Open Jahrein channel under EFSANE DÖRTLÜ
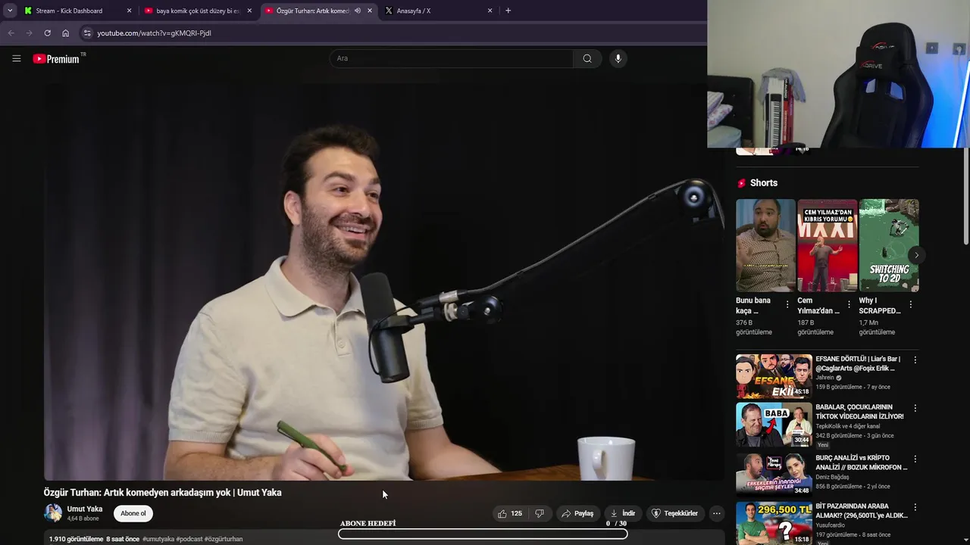The image size is (970, 545). (824, 377)
